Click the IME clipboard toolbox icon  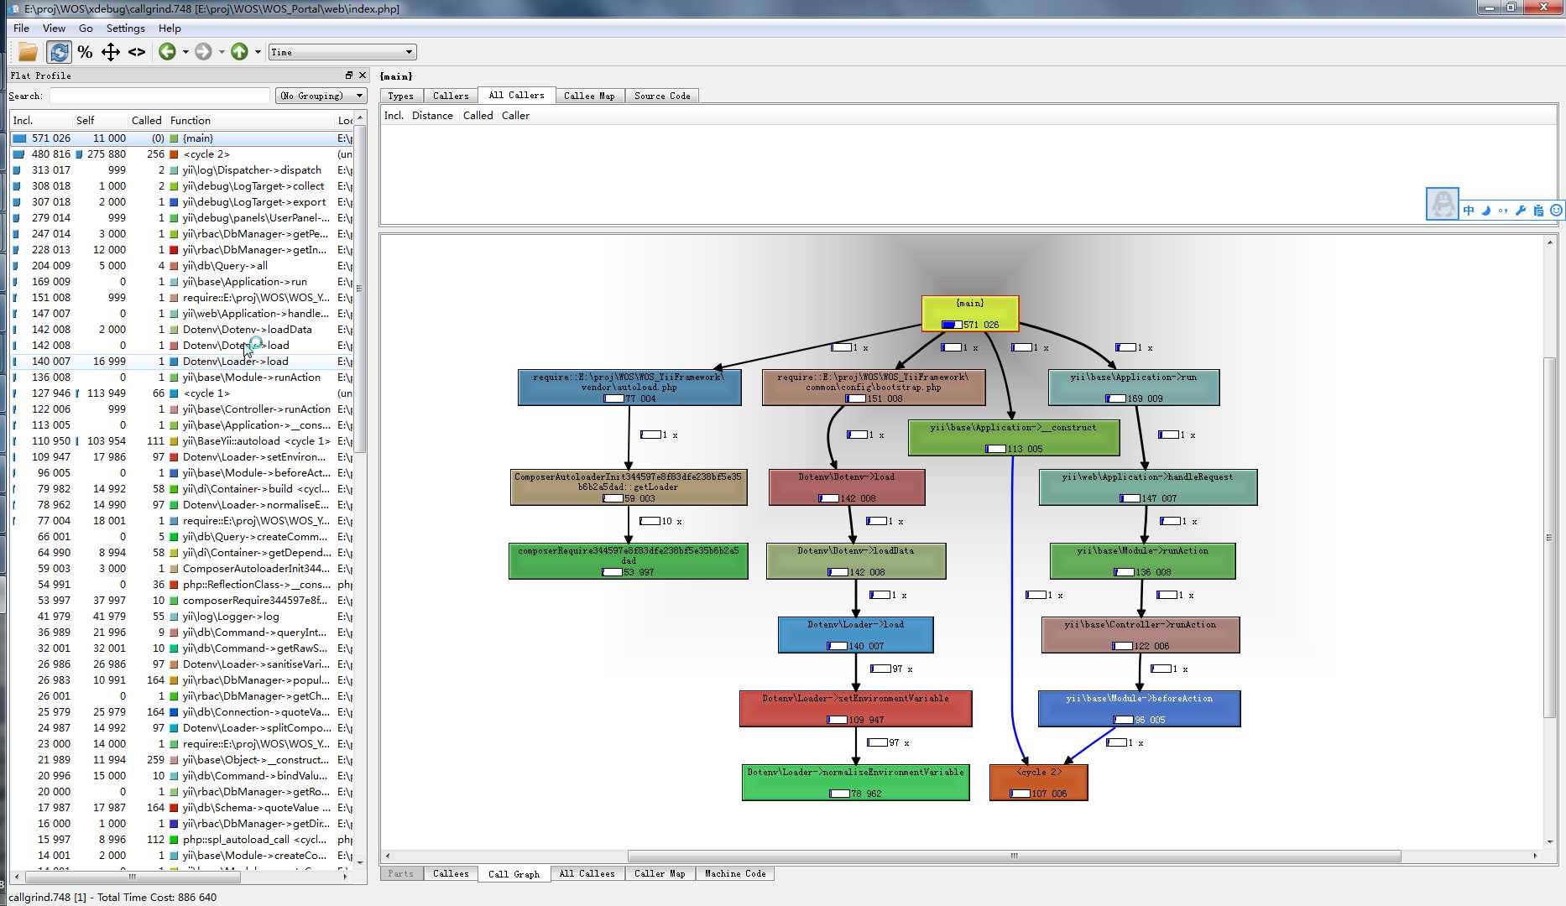1537,211
